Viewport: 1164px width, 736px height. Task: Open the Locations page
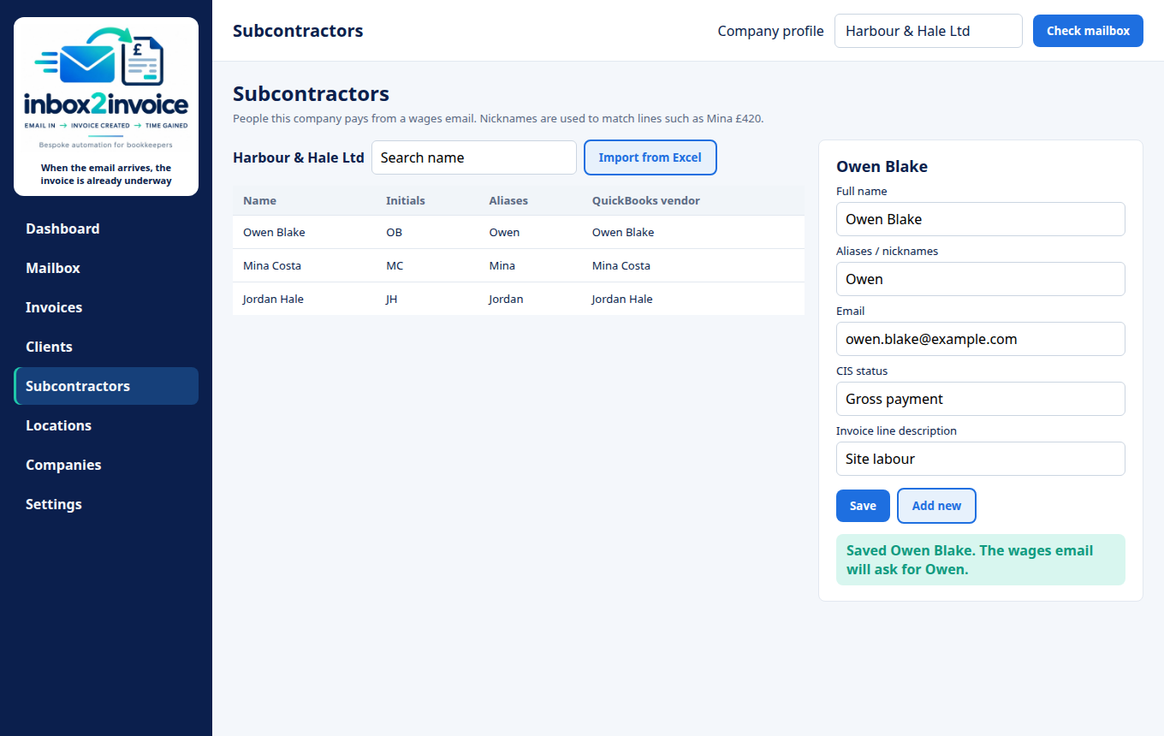tap(106, 425)
